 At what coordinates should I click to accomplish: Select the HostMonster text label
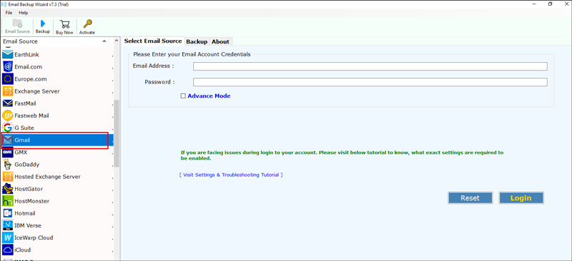pos(31,201)
